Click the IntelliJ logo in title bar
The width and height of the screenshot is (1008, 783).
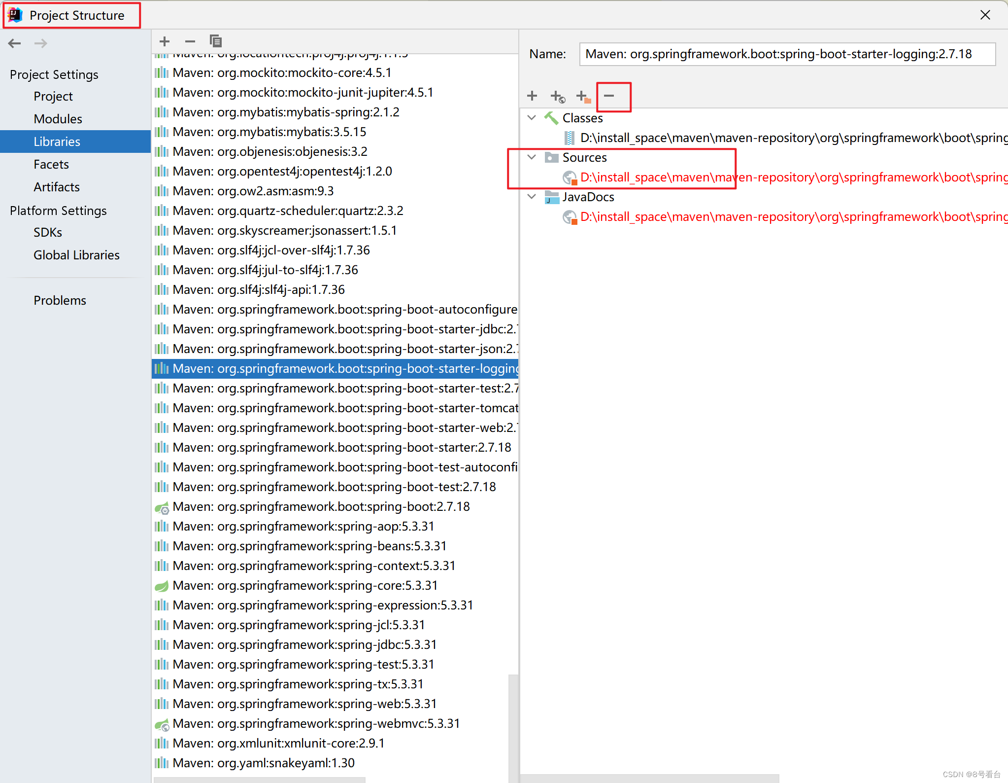(x=15, y=15)
